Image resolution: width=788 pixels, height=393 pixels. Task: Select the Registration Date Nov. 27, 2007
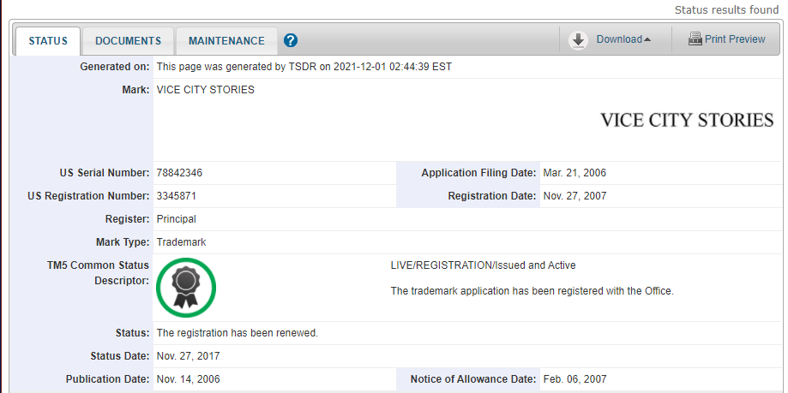pyautogui.click(x=574, y=196)
